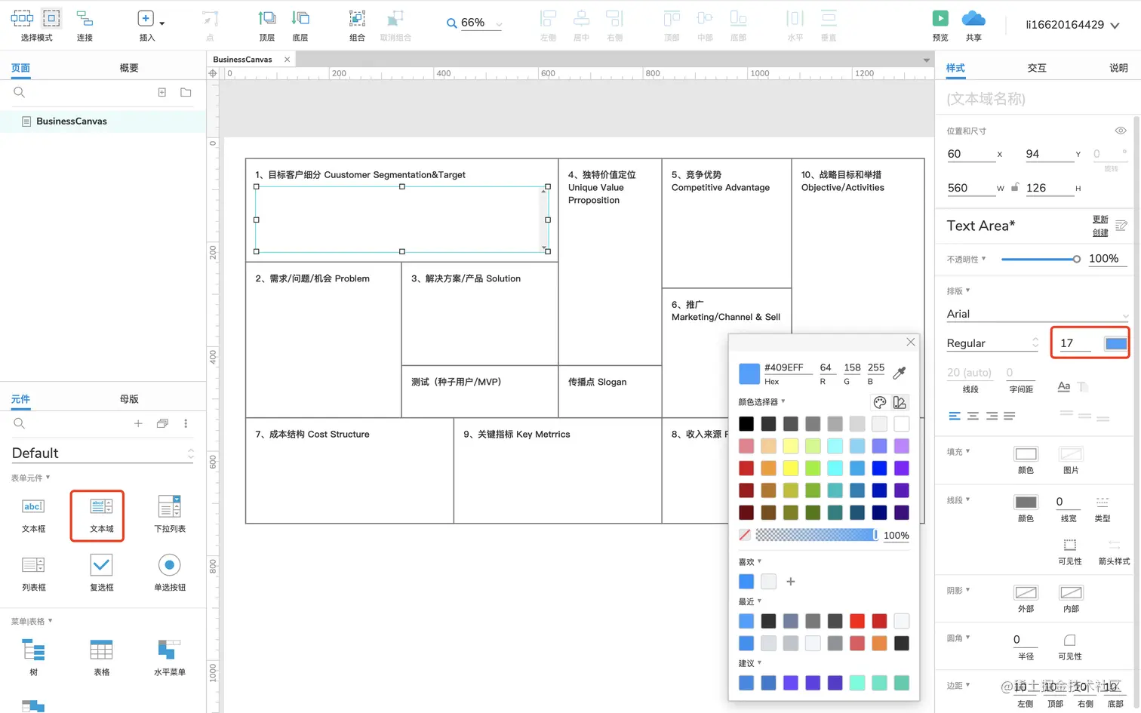Toggle right text alignment

pyautogui.click(x=991, y=416)
